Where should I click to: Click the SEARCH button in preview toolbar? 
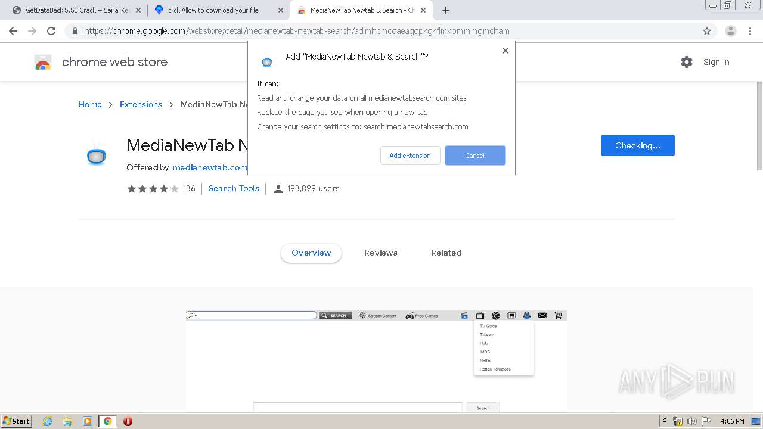tap(336, 316)
